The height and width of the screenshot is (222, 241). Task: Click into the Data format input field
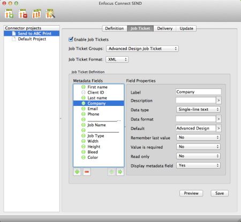pyautogui.click(x=196, y=119)
